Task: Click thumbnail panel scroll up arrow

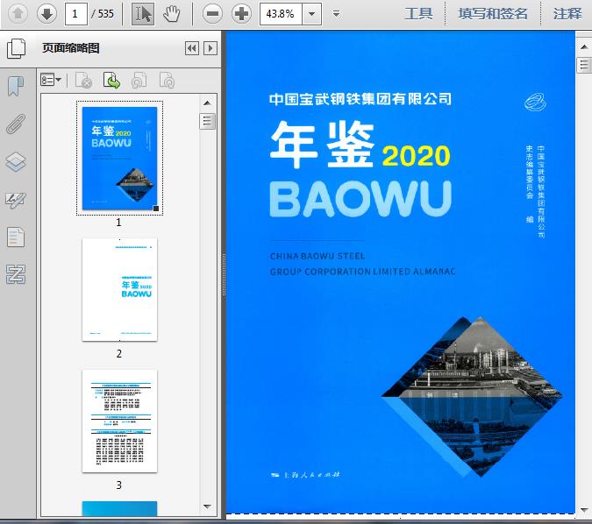Action: tap(207, 103)
